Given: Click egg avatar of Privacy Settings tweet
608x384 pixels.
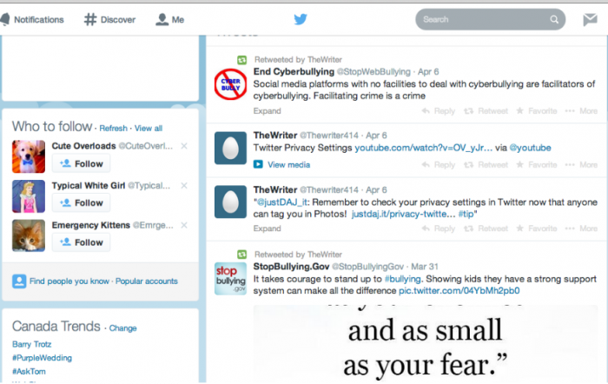Looking at the screenshot, I should point(231,149).
